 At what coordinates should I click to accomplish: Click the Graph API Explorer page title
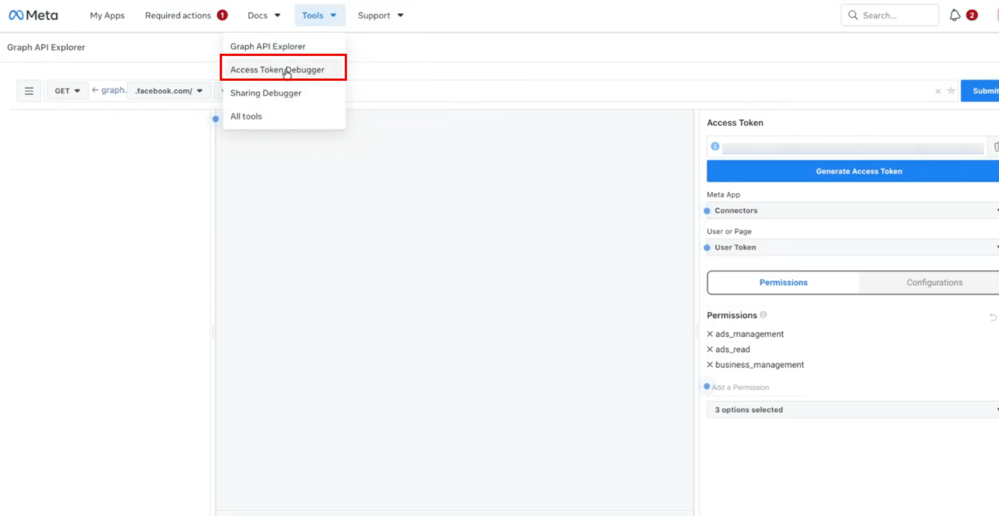pos(46,47)
